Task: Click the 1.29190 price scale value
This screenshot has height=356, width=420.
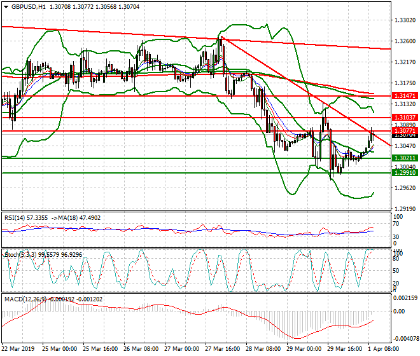Action: [405, 209]
